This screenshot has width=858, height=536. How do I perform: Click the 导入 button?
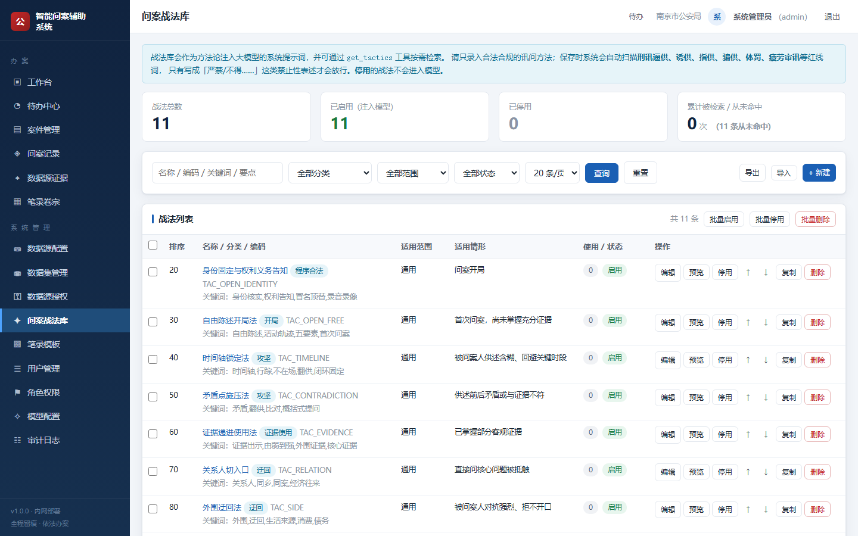(x=784, y=173)
